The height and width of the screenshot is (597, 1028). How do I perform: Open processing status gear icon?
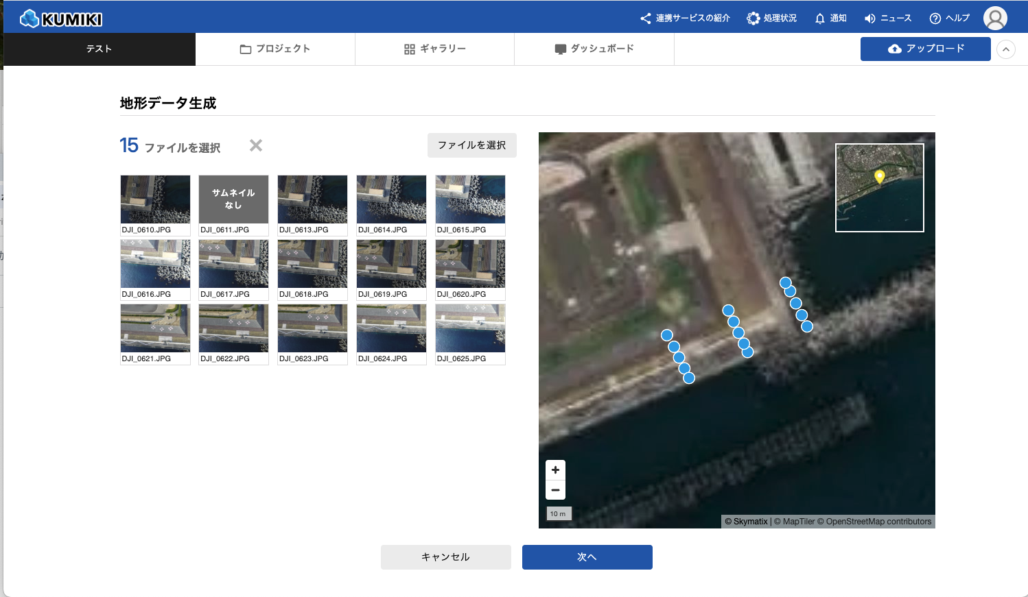point(753,19)
